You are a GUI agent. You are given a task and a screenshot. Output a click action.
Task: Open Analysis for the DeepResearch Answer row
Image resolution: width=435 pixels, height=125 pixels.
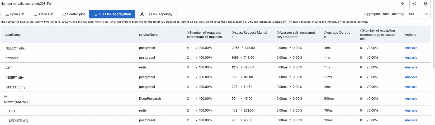click(411, 99)
